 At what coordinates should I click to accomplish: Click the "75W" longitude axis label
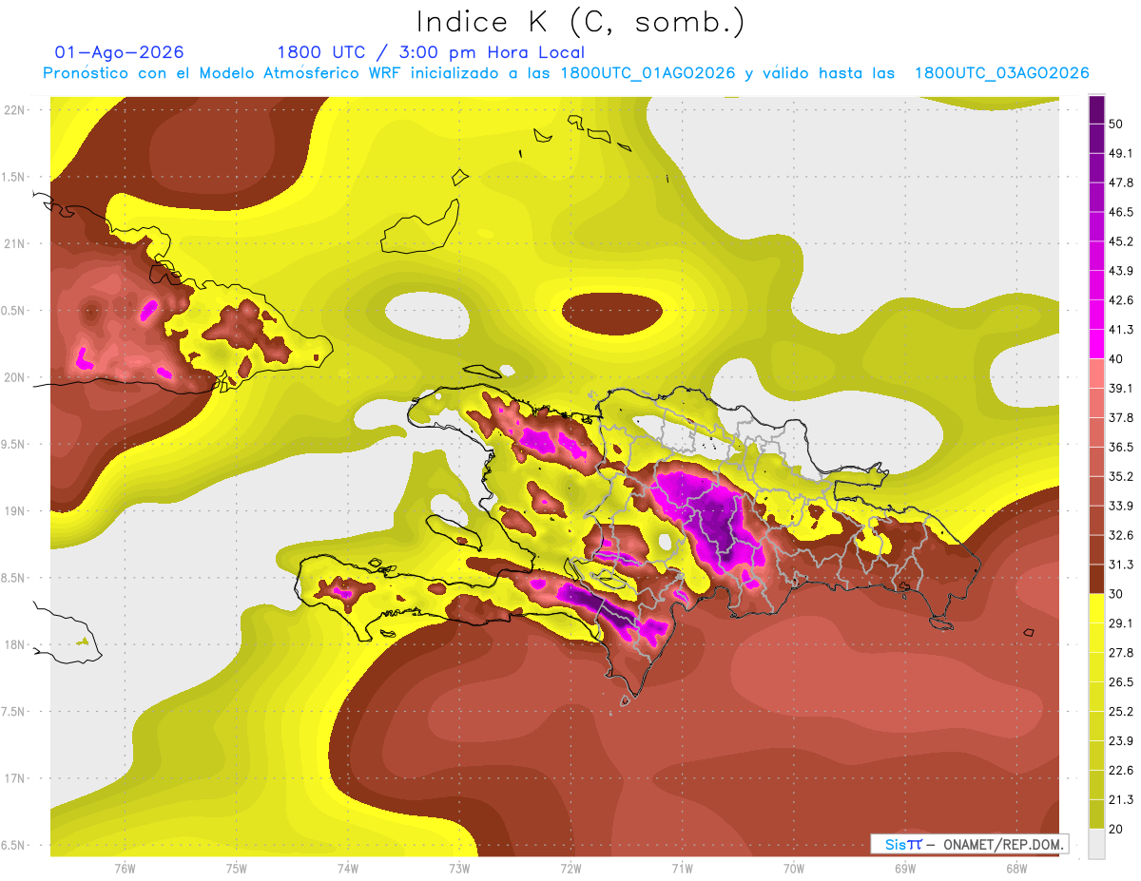tap(236, 869)
